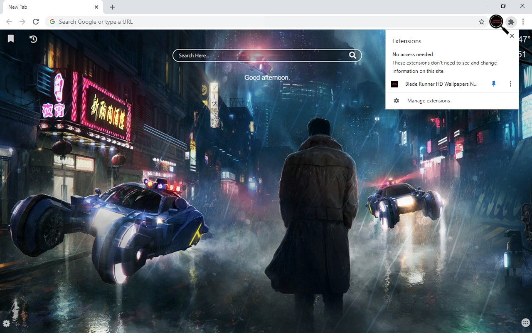Reload the current page
Image resolution: width=532 pixels, height=333 pixels.
click(36, 22)
